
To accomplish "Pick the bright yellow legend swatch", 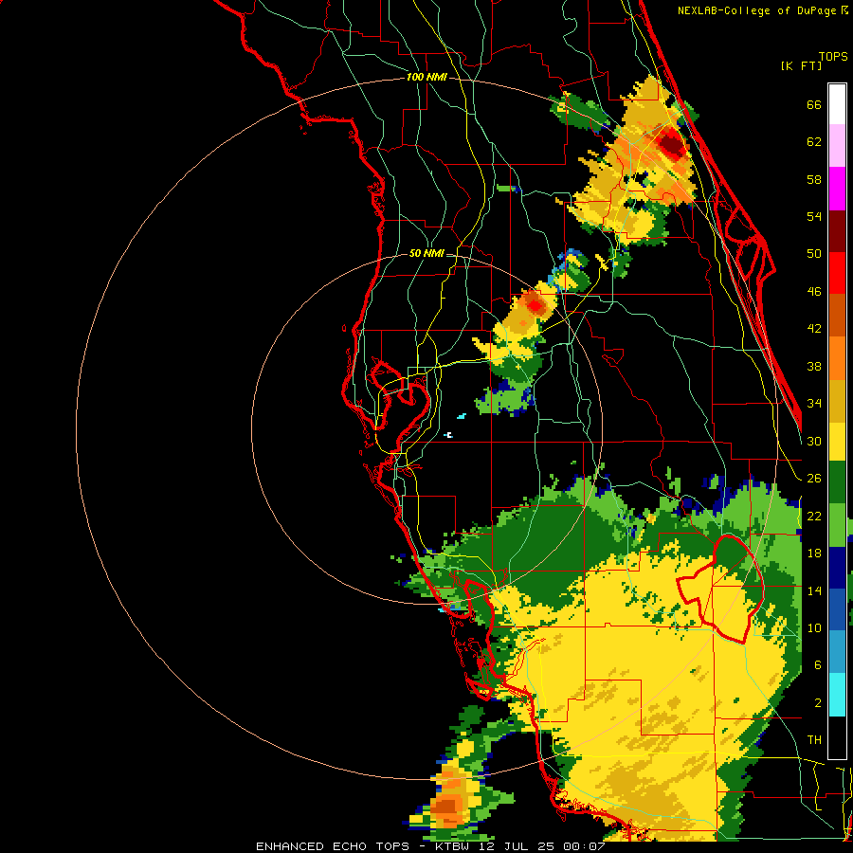I will tap(837, 442).
